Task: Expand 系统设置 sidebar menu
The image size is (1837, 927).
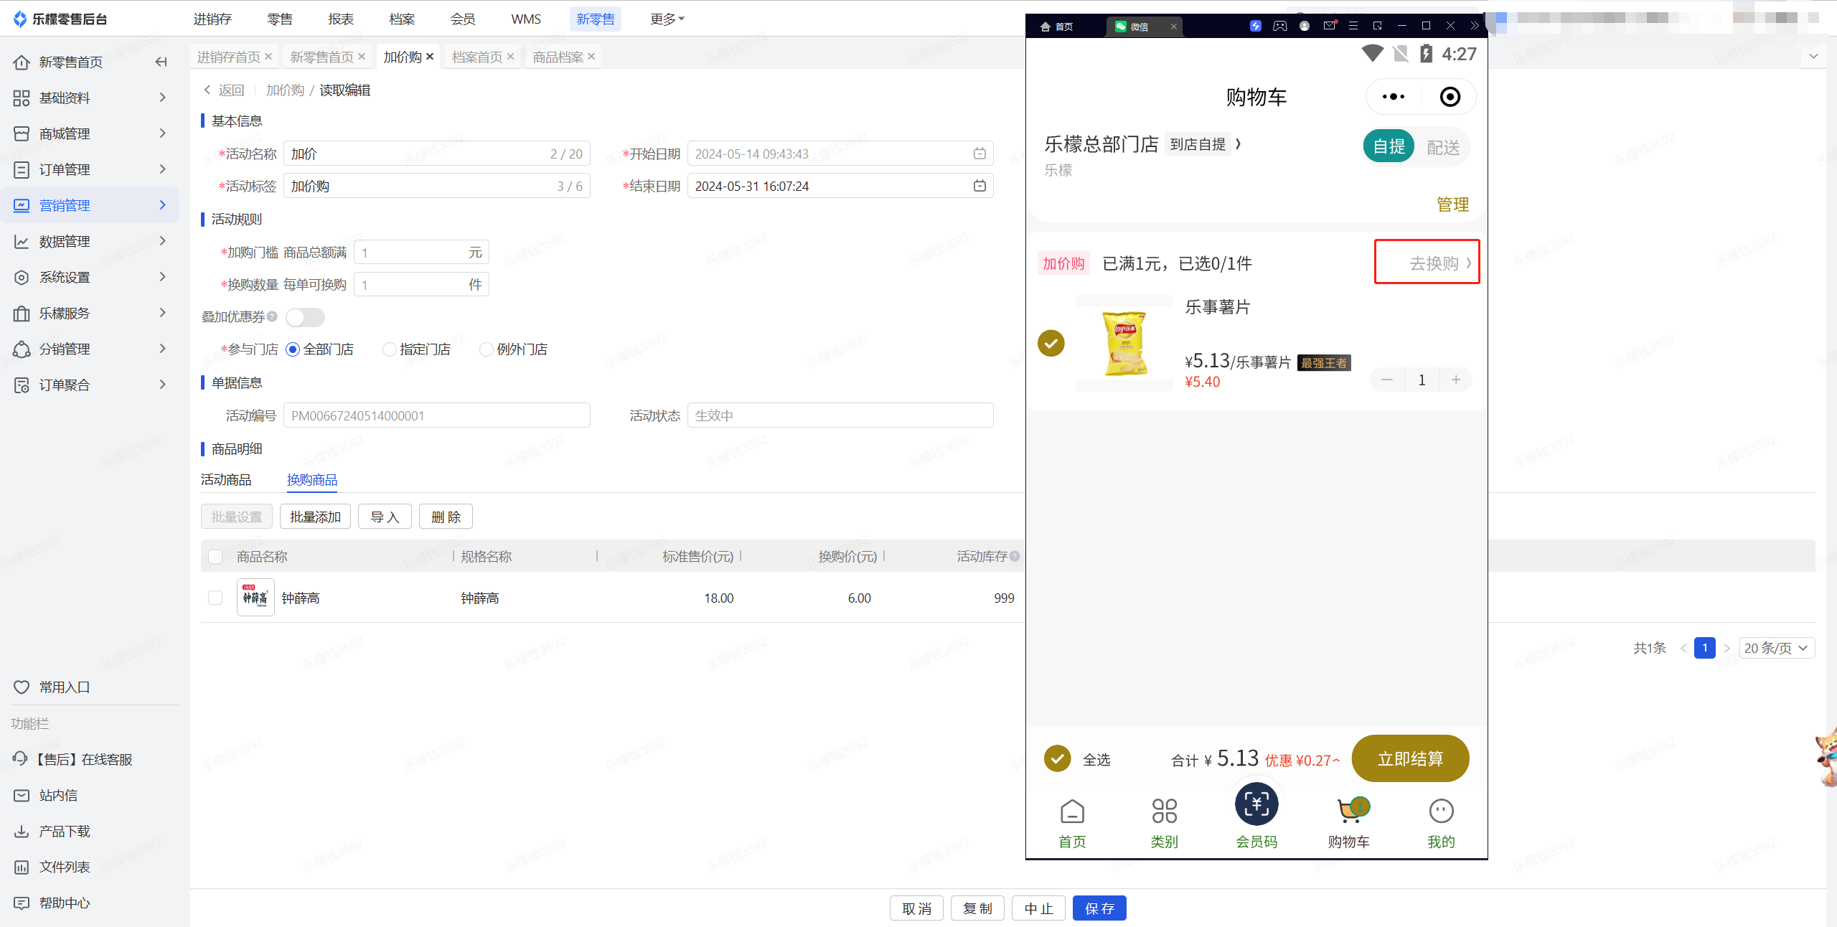Action: click(x=90, y=277)
